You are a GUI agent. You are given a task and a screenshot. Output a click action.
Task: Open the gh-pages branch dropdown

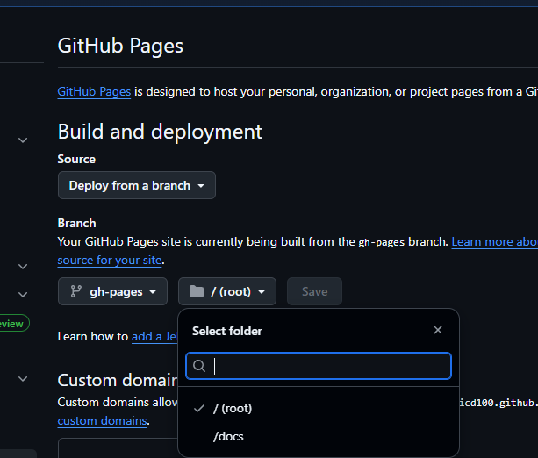click(x=112, y=291)
